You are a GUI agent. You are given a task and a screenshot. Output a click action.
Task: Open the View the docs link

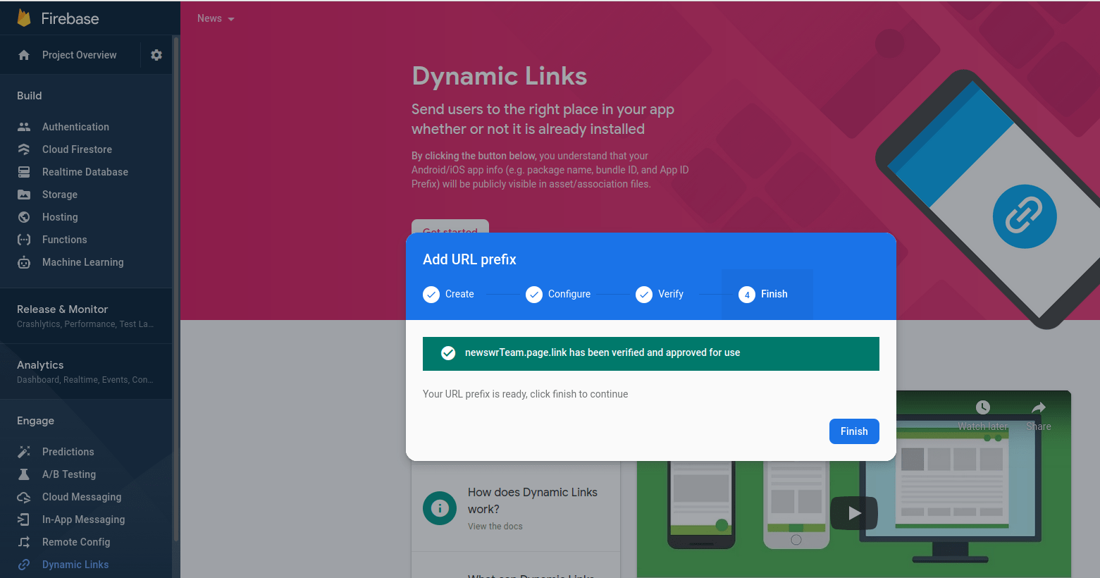(x=495, y=527)
